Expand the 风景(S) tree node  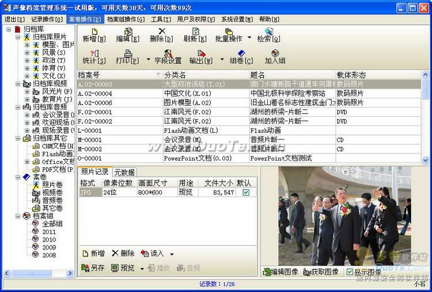(x=27, y=52)
